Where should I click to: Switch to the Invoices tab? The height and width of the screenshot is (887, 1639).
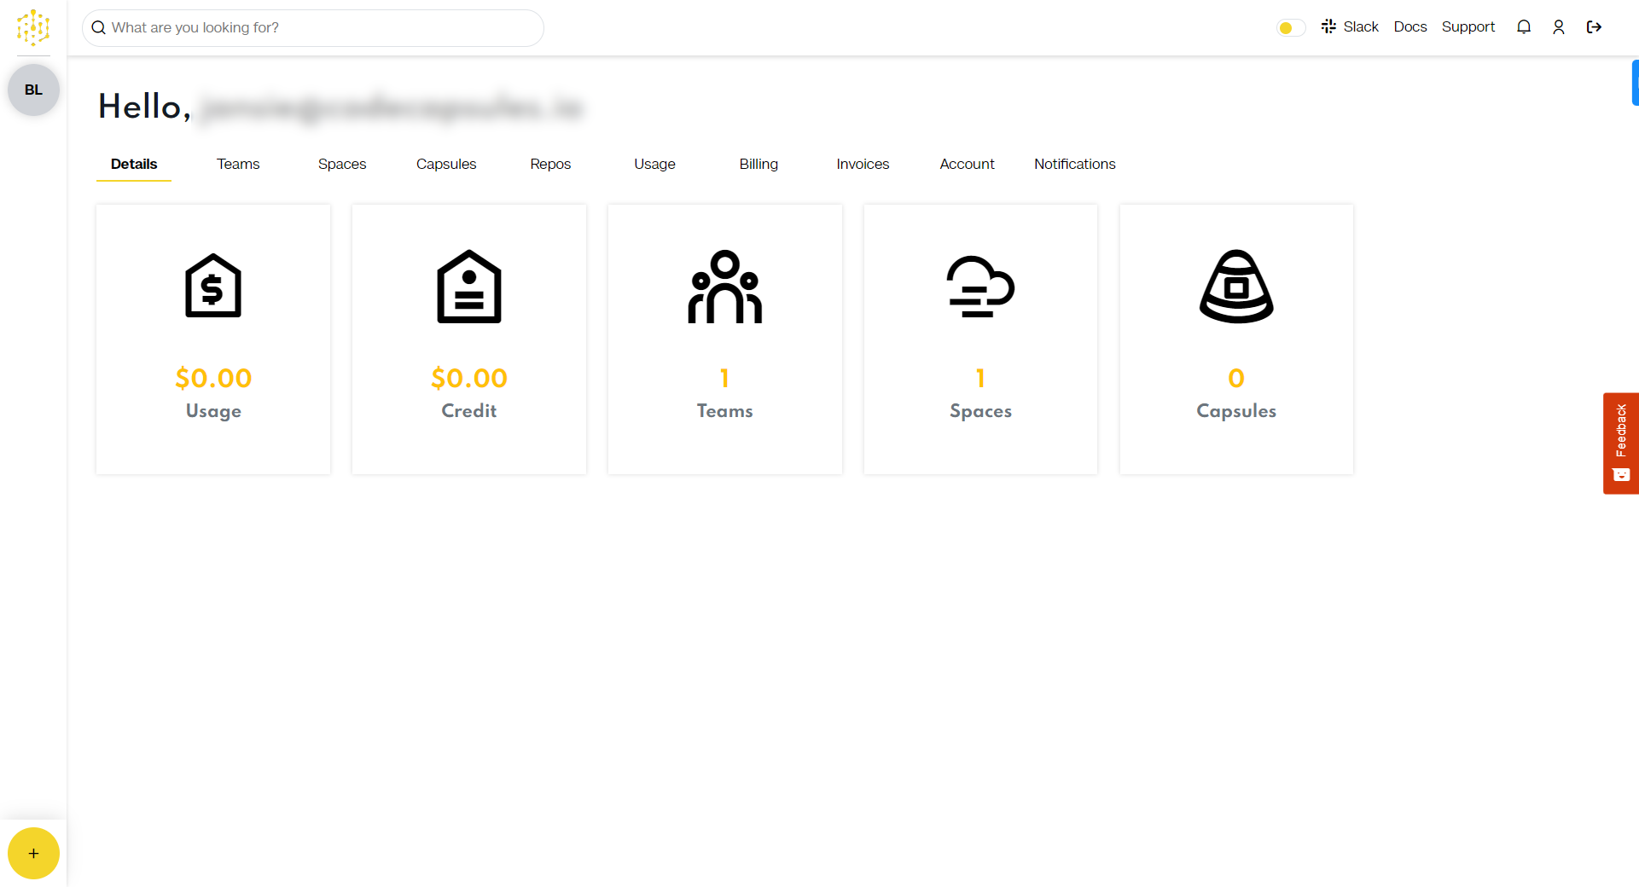(862, 164)
